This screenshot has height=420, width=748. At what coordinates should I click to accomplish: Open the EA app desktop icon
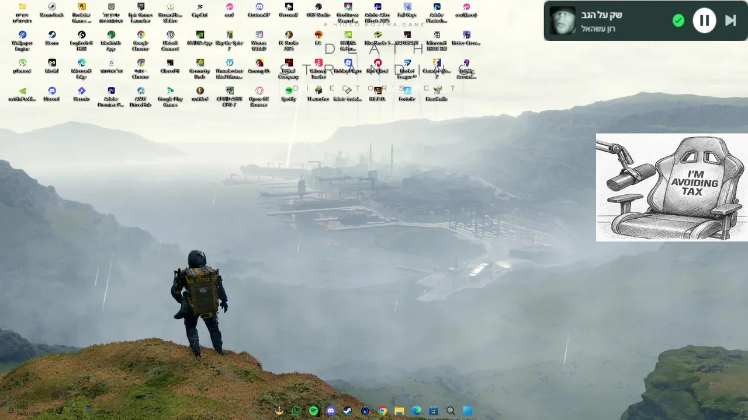tap(318, 37)
